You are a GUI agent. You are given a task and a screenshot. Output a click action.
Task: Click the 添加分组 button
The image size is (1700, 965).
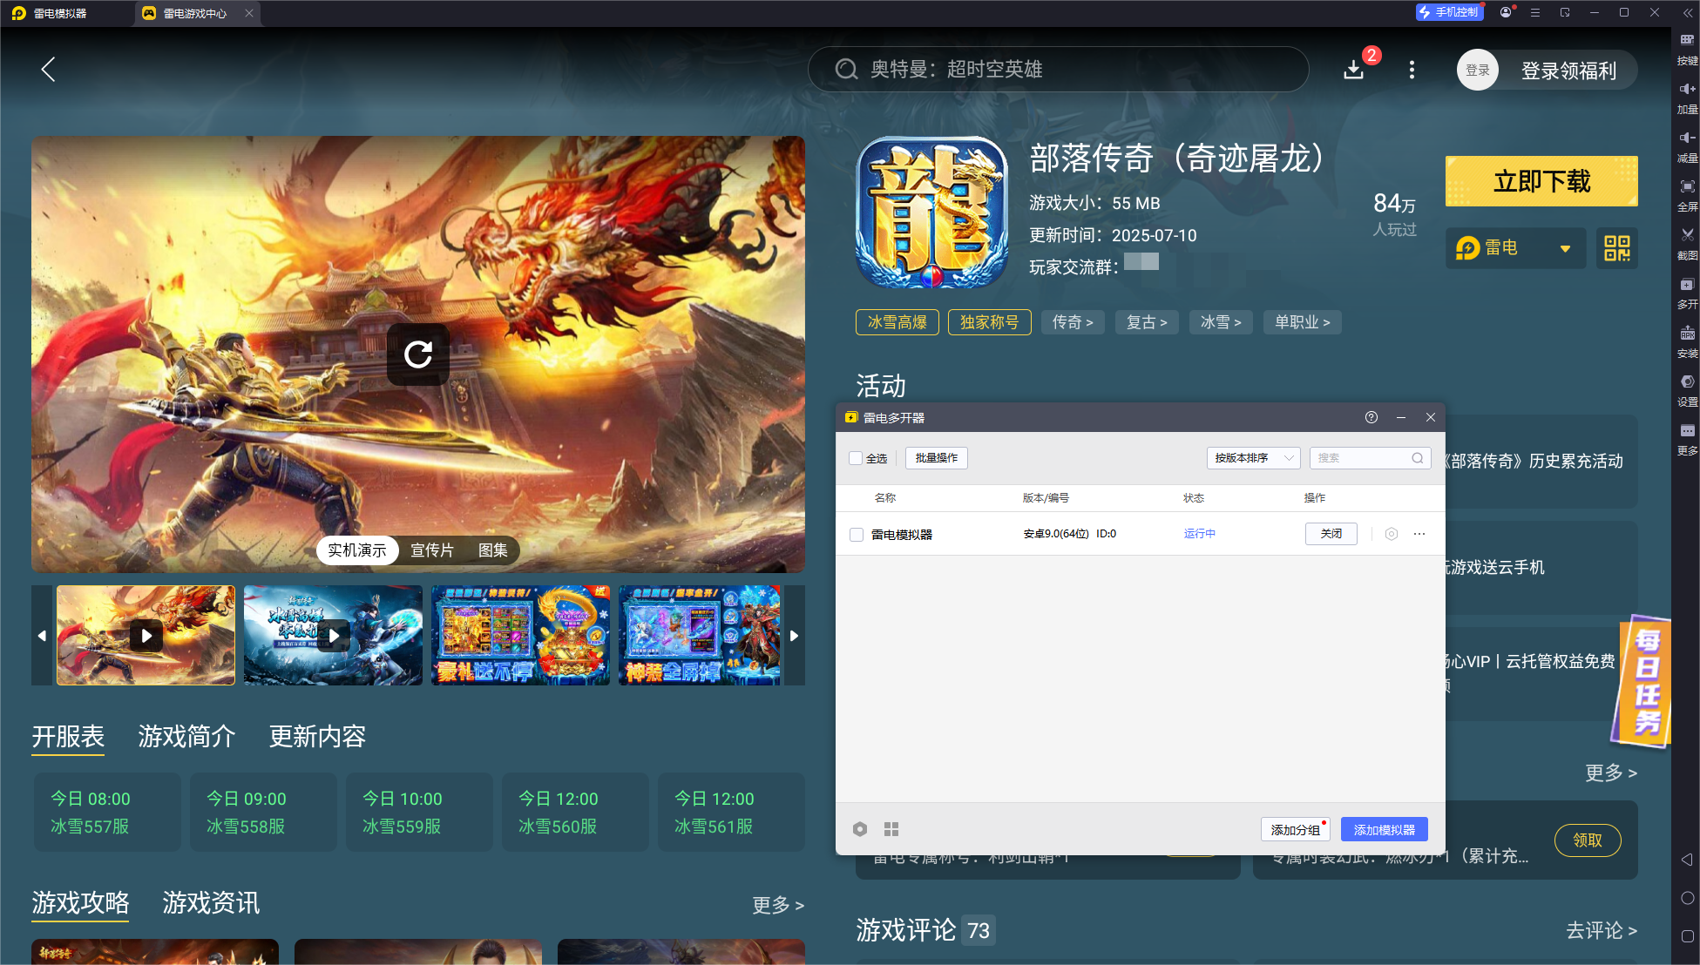pyautogui.click(x=1295, y=830)
